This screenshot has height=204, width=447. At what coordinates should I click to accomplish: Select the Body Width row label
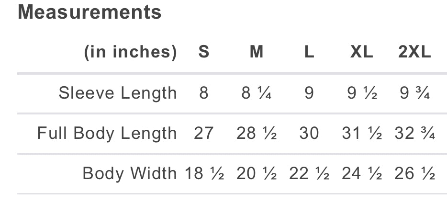130,173
